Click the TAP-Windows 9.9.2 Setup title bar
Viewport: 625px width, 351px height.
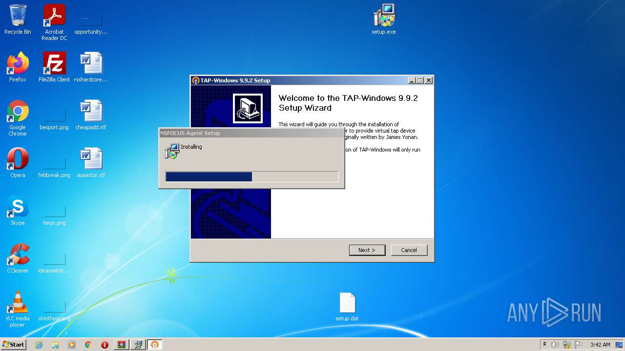coord(298,80)
